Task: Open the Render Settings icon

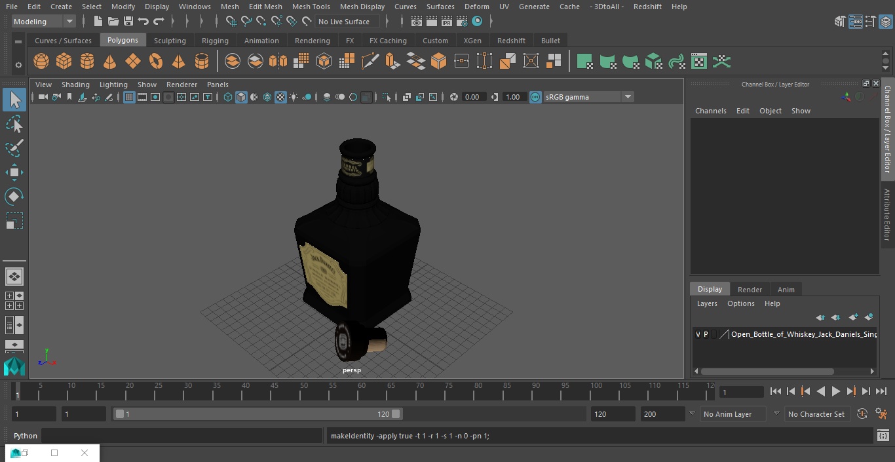Action: coord(462,22)
